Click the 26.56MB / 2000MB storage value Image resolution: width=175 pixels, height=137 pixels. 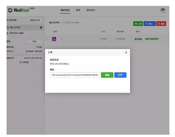point(34,51)
